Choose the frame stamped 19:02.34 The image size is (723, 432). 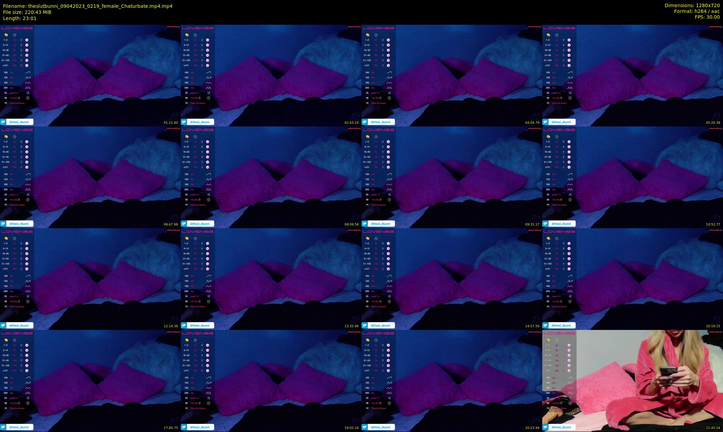271,380
